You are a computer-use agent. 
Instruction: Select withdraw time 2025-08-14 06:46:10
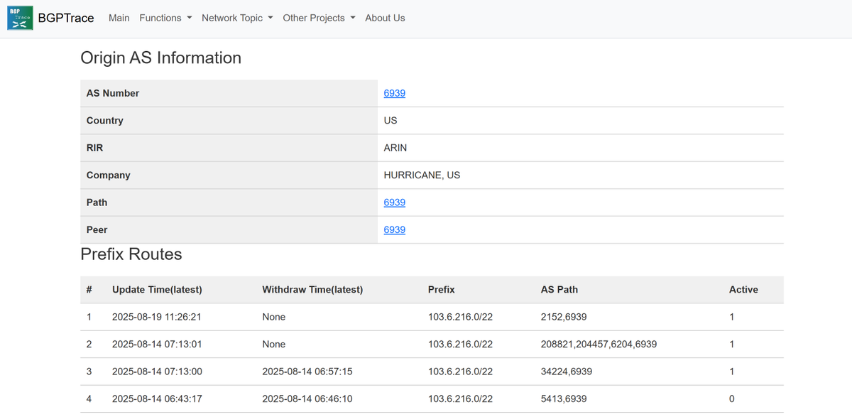[307, 399]
